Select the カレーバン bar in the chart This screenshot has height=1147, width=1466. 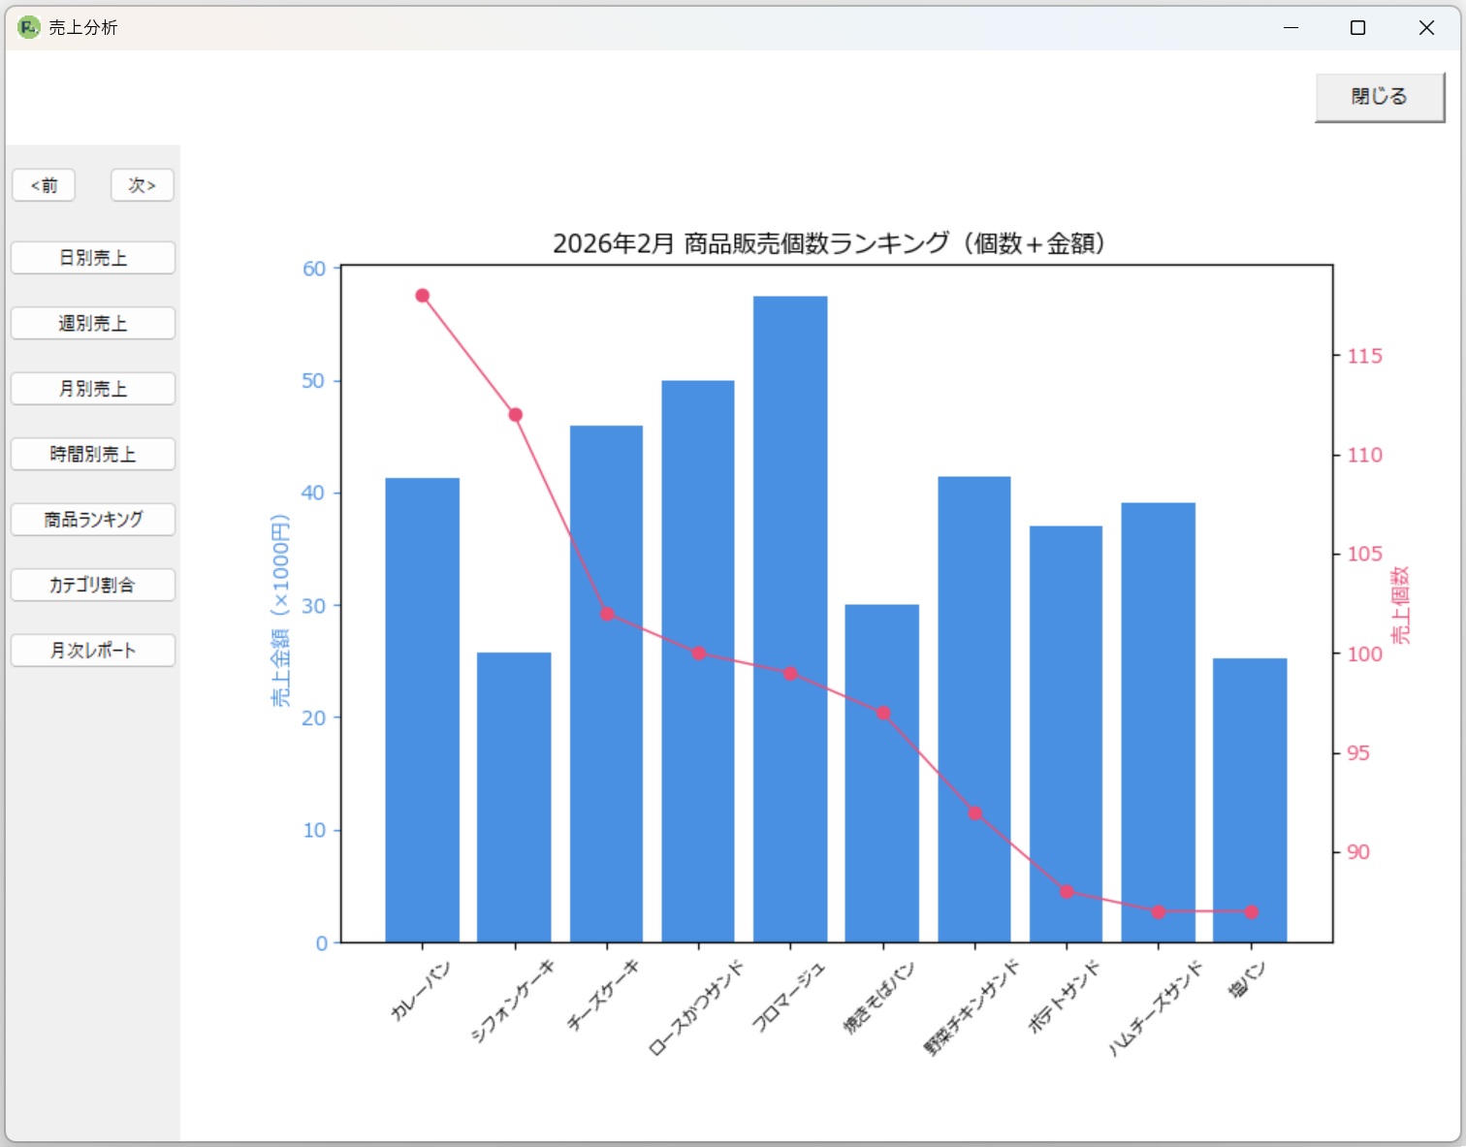tap(423, 708)
